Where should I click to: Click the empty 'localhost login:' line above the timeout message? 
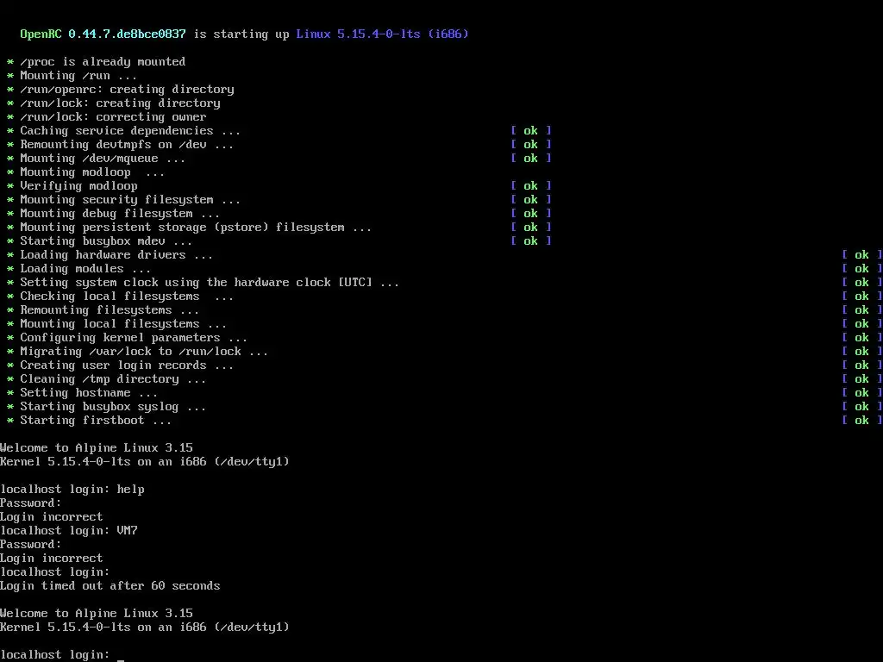[54, 572]
